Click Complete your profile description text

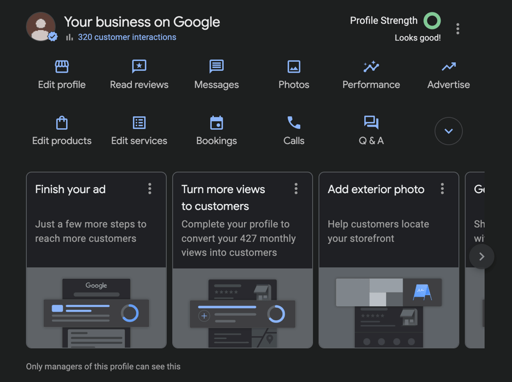click(x=238, y=238)
